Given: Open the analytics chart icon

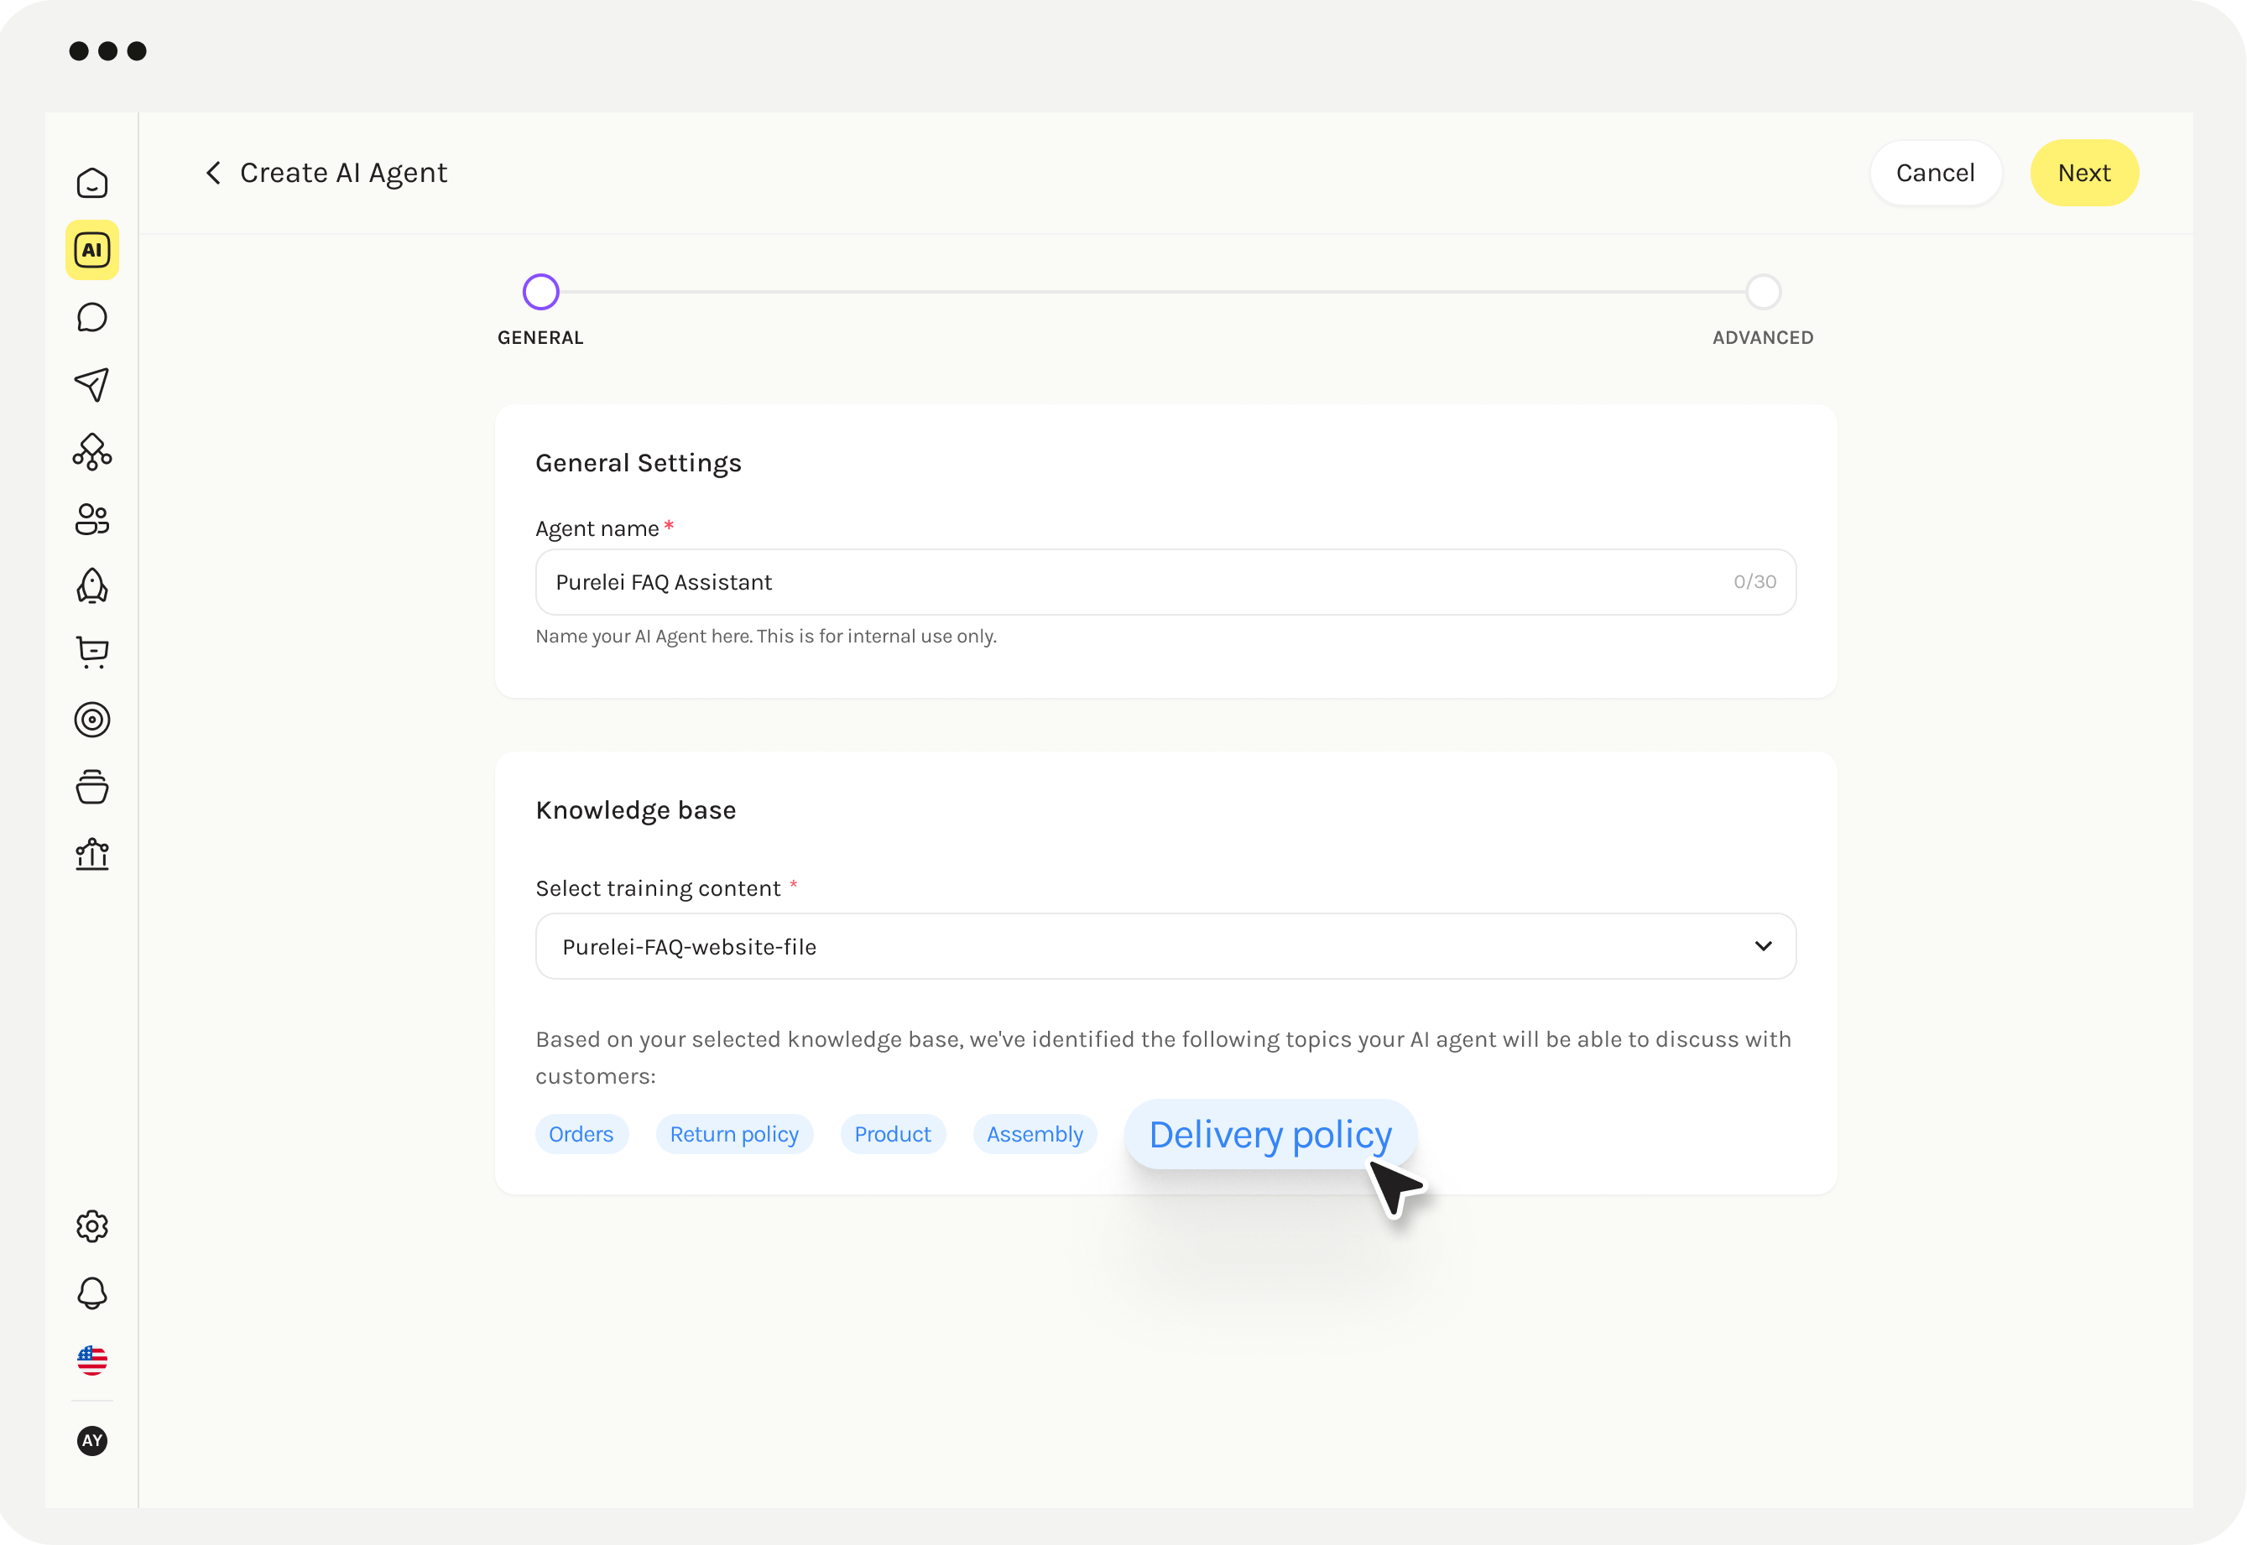Looking at the screenshot, I should 92,854.
